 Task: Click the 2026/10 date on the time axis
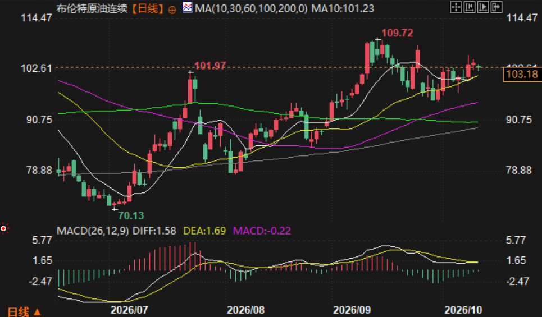463,310
